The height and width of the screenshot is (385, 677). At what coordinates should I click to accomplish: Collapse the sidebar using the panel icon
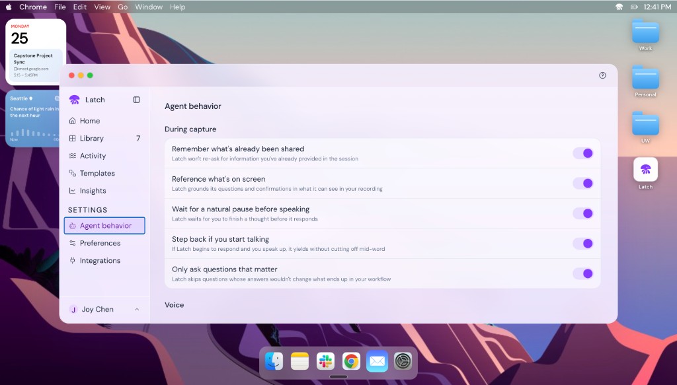pos(136,100)
